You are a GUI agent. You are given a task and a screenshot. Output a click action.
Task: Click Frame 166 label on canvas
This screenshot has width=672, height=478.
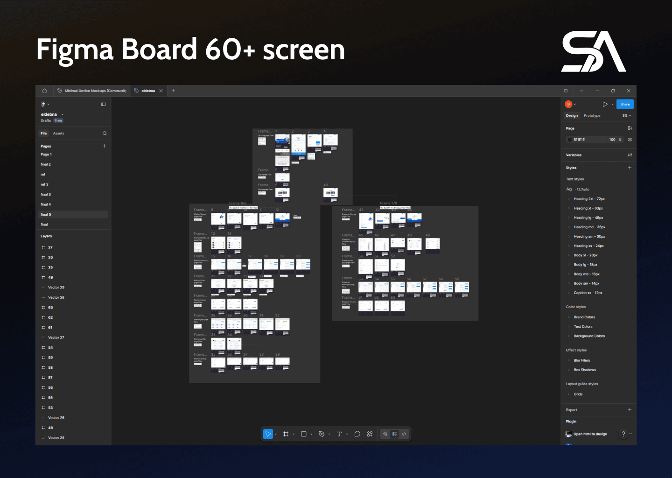pos(238,203)
